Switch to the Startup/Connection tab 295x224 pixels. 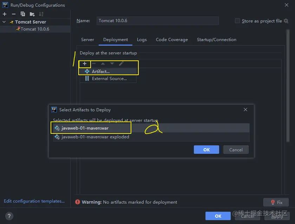pos(217,40)
